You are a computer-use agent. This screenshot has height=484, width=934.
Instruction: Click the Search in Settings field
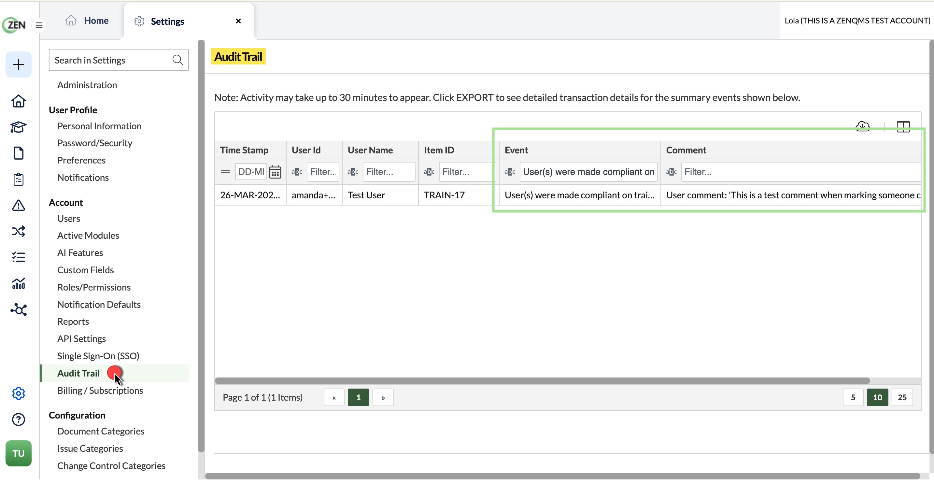pos(119,60)
